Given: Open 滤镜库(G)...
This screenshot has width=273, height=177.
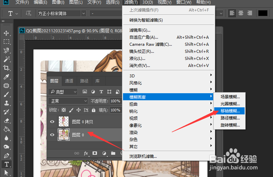Looking at the screenshot, I should coord(168,30).
